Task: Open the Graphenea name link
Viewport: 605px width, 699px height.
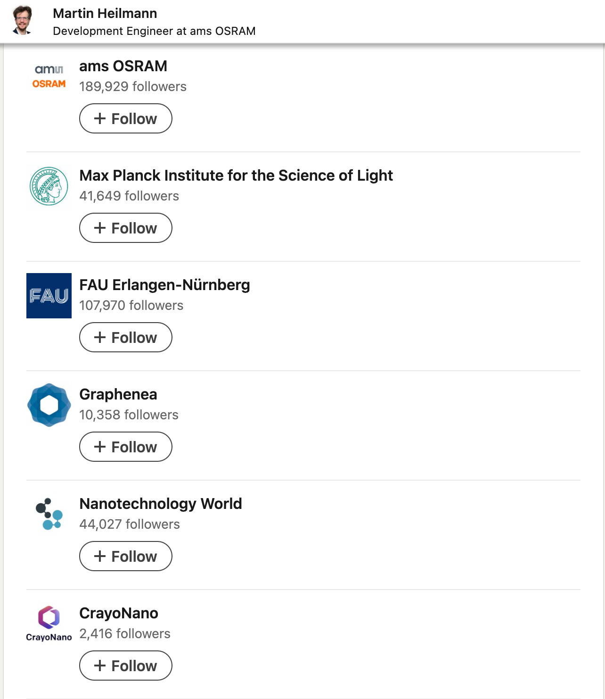Action: 118,394
